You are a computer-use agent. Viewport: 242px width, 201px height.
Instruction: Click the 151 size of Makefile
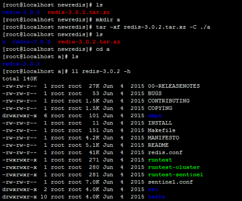(94, 130)
